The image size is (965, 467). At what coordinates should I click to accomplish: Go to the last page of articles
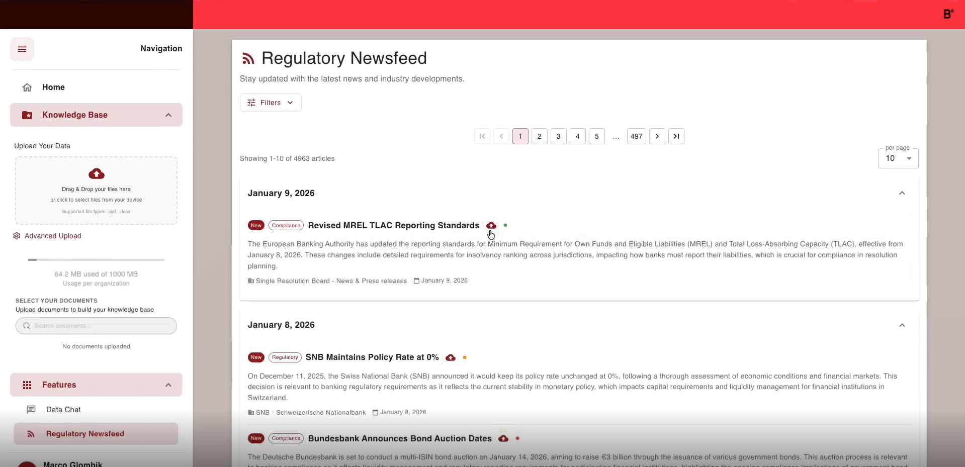(x=676, y=136)
